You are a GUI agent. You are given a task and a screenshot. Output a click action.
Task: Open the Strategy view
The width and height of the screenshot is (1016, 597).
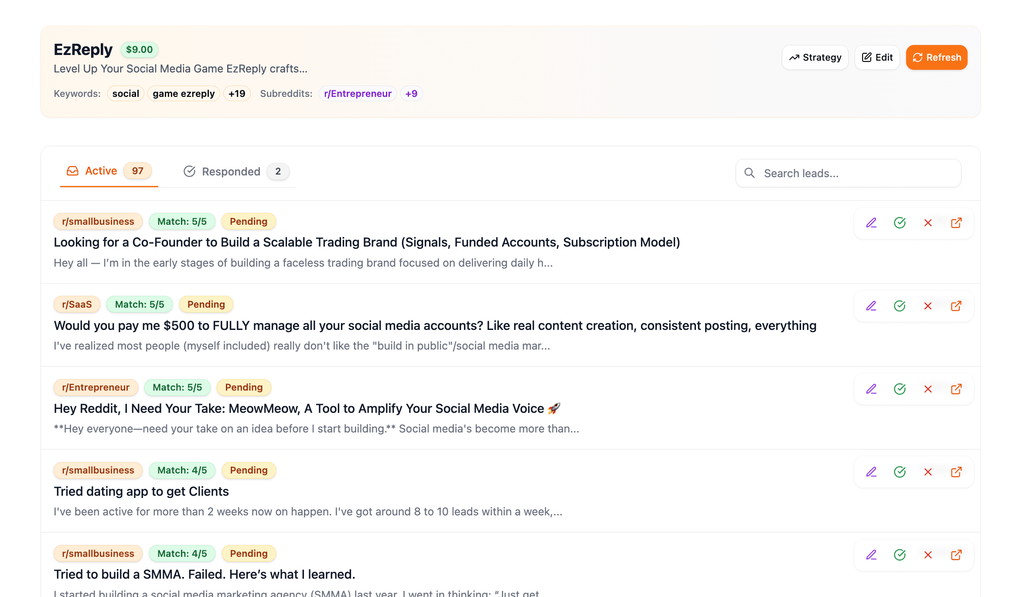tap(815, 57)
